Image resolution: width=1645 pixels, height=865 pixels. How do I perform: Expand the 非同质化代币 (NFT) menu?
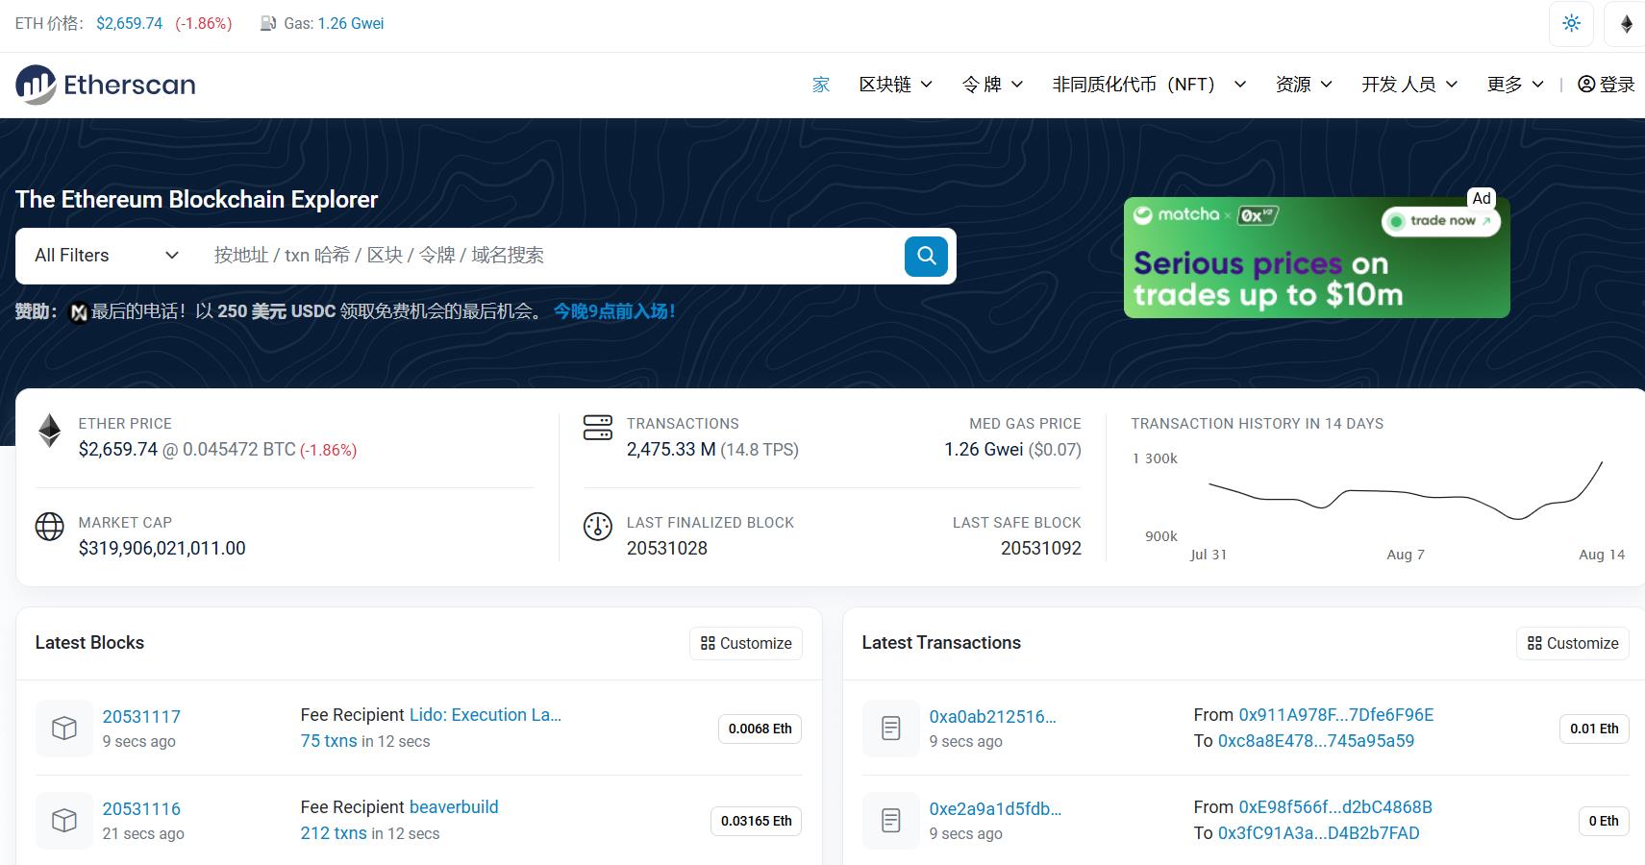pyautogui.click(x=1149, y=85)
